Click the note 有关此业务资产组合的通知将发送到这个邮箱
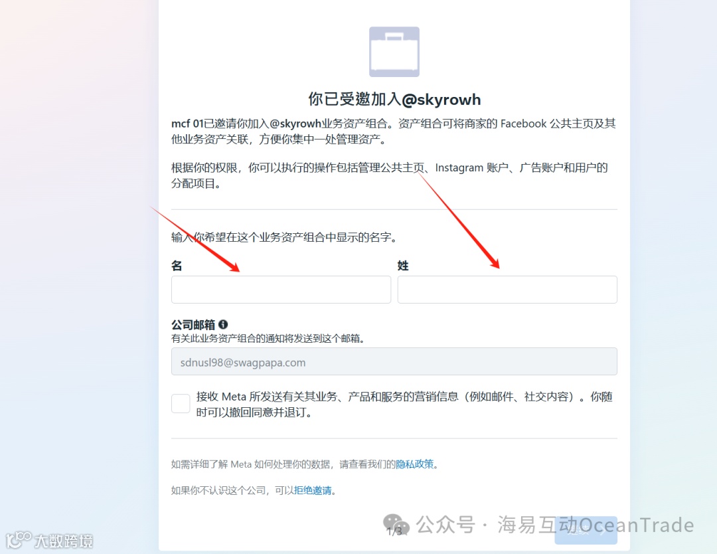 click(268, 339)
